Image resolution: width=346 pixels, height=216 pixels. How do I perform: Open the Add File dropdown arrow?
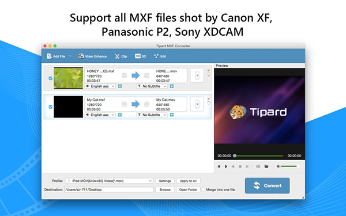(70, 56)
